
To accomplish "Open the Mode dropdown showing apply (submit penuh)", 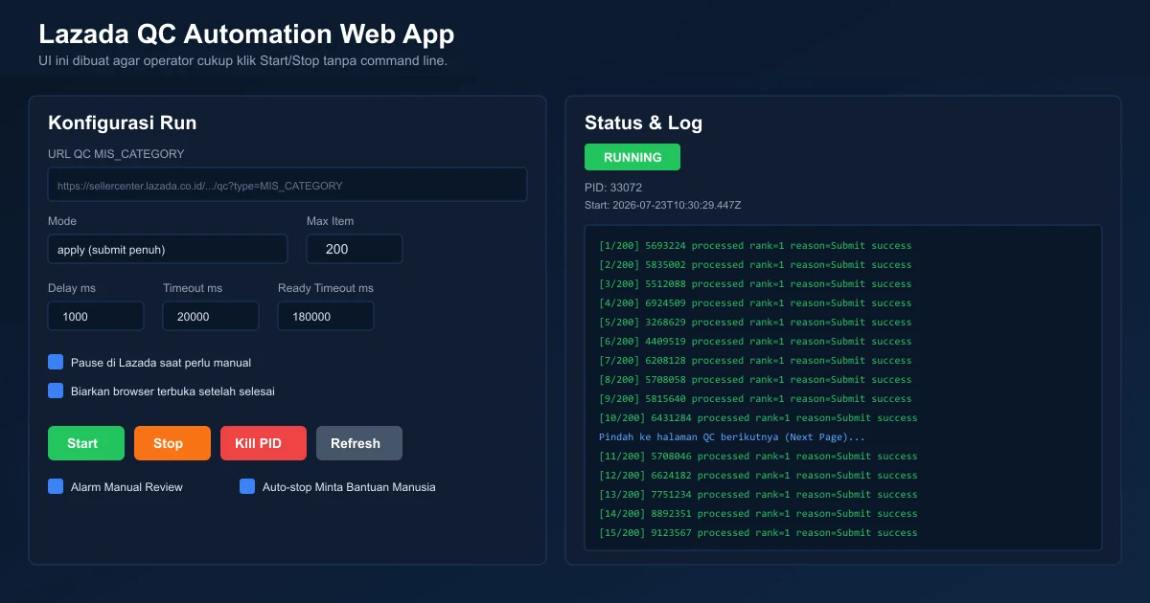I will [168, 249].
